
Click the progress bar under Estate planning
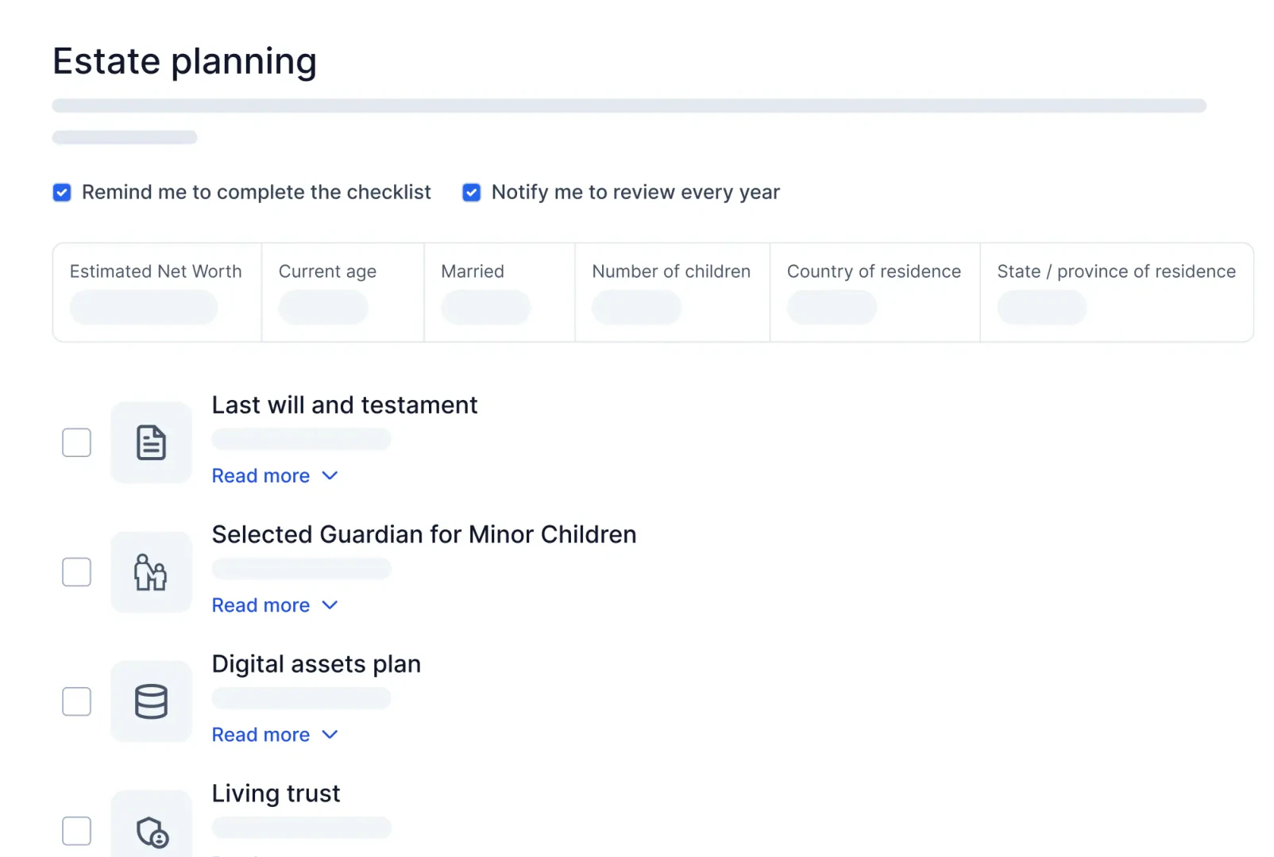coord(628,105)
